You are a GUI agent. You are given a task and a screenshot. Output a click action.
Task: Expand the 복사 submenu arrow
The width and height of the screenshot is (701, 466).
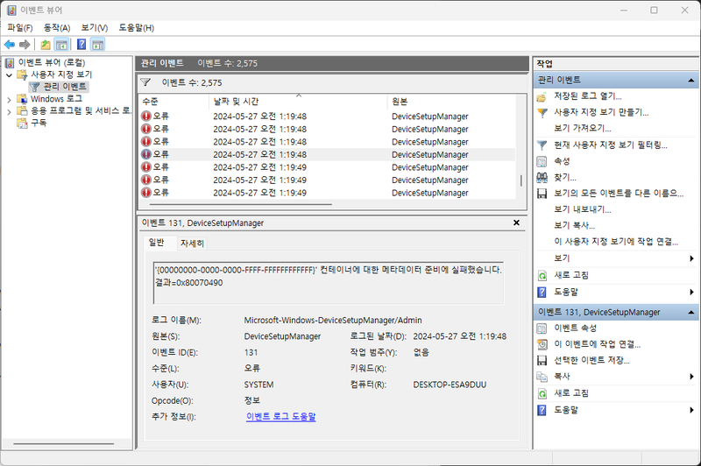692,377
